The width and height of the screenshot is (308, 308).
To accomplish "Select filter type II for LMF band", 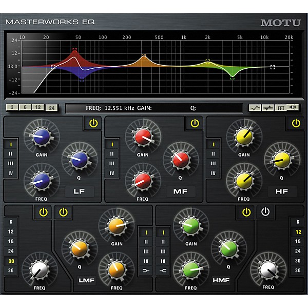I will pyautogui.click(x=146, y=242).
